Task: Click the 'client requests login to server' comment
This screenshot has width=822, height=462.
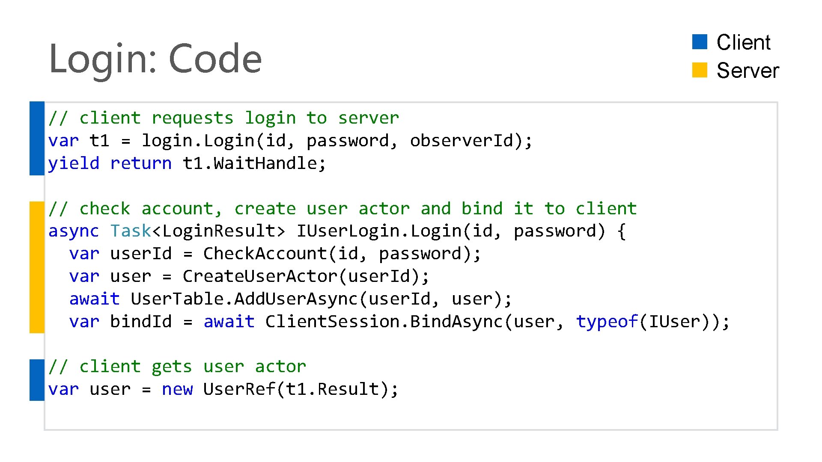Action: pos(223,118)
